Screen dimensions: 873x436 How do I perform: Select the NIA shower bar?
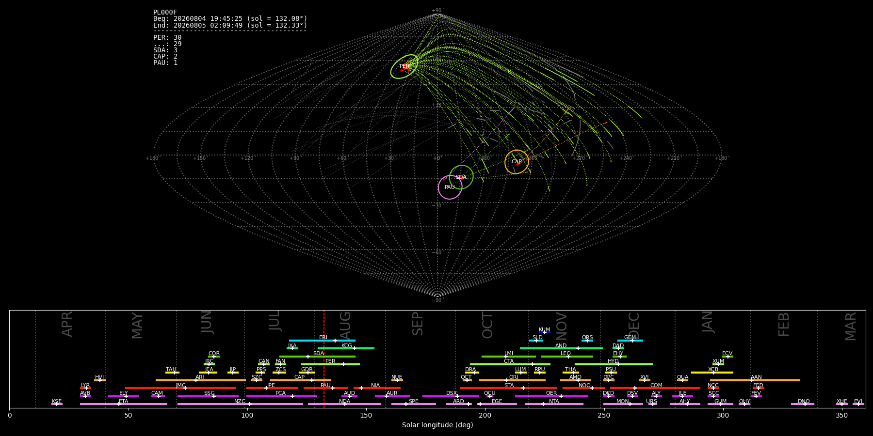(x=377, y=388)
